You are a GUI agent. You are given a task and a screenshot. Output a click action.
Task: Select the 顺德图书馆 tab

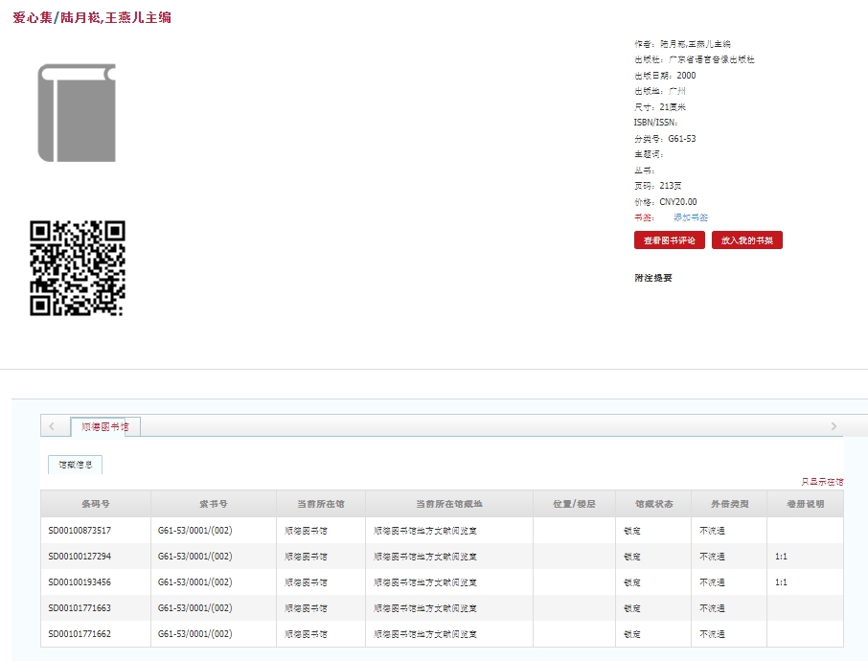pyautogui.click(x=105, y=427)
